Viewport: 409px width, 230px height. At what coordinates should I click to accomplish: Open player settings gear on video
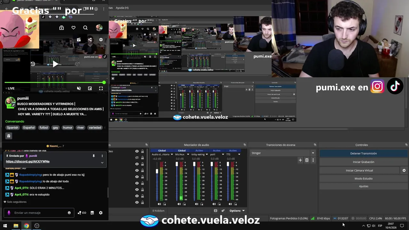pyautogui.click(x=101, y=40)
